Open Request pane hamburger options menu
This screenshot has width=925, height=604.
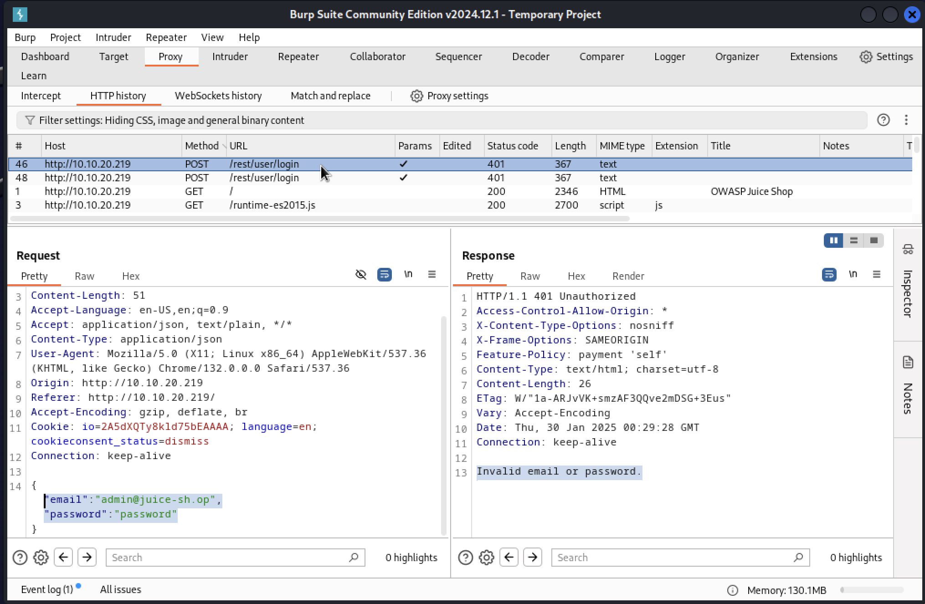(432, 275)
